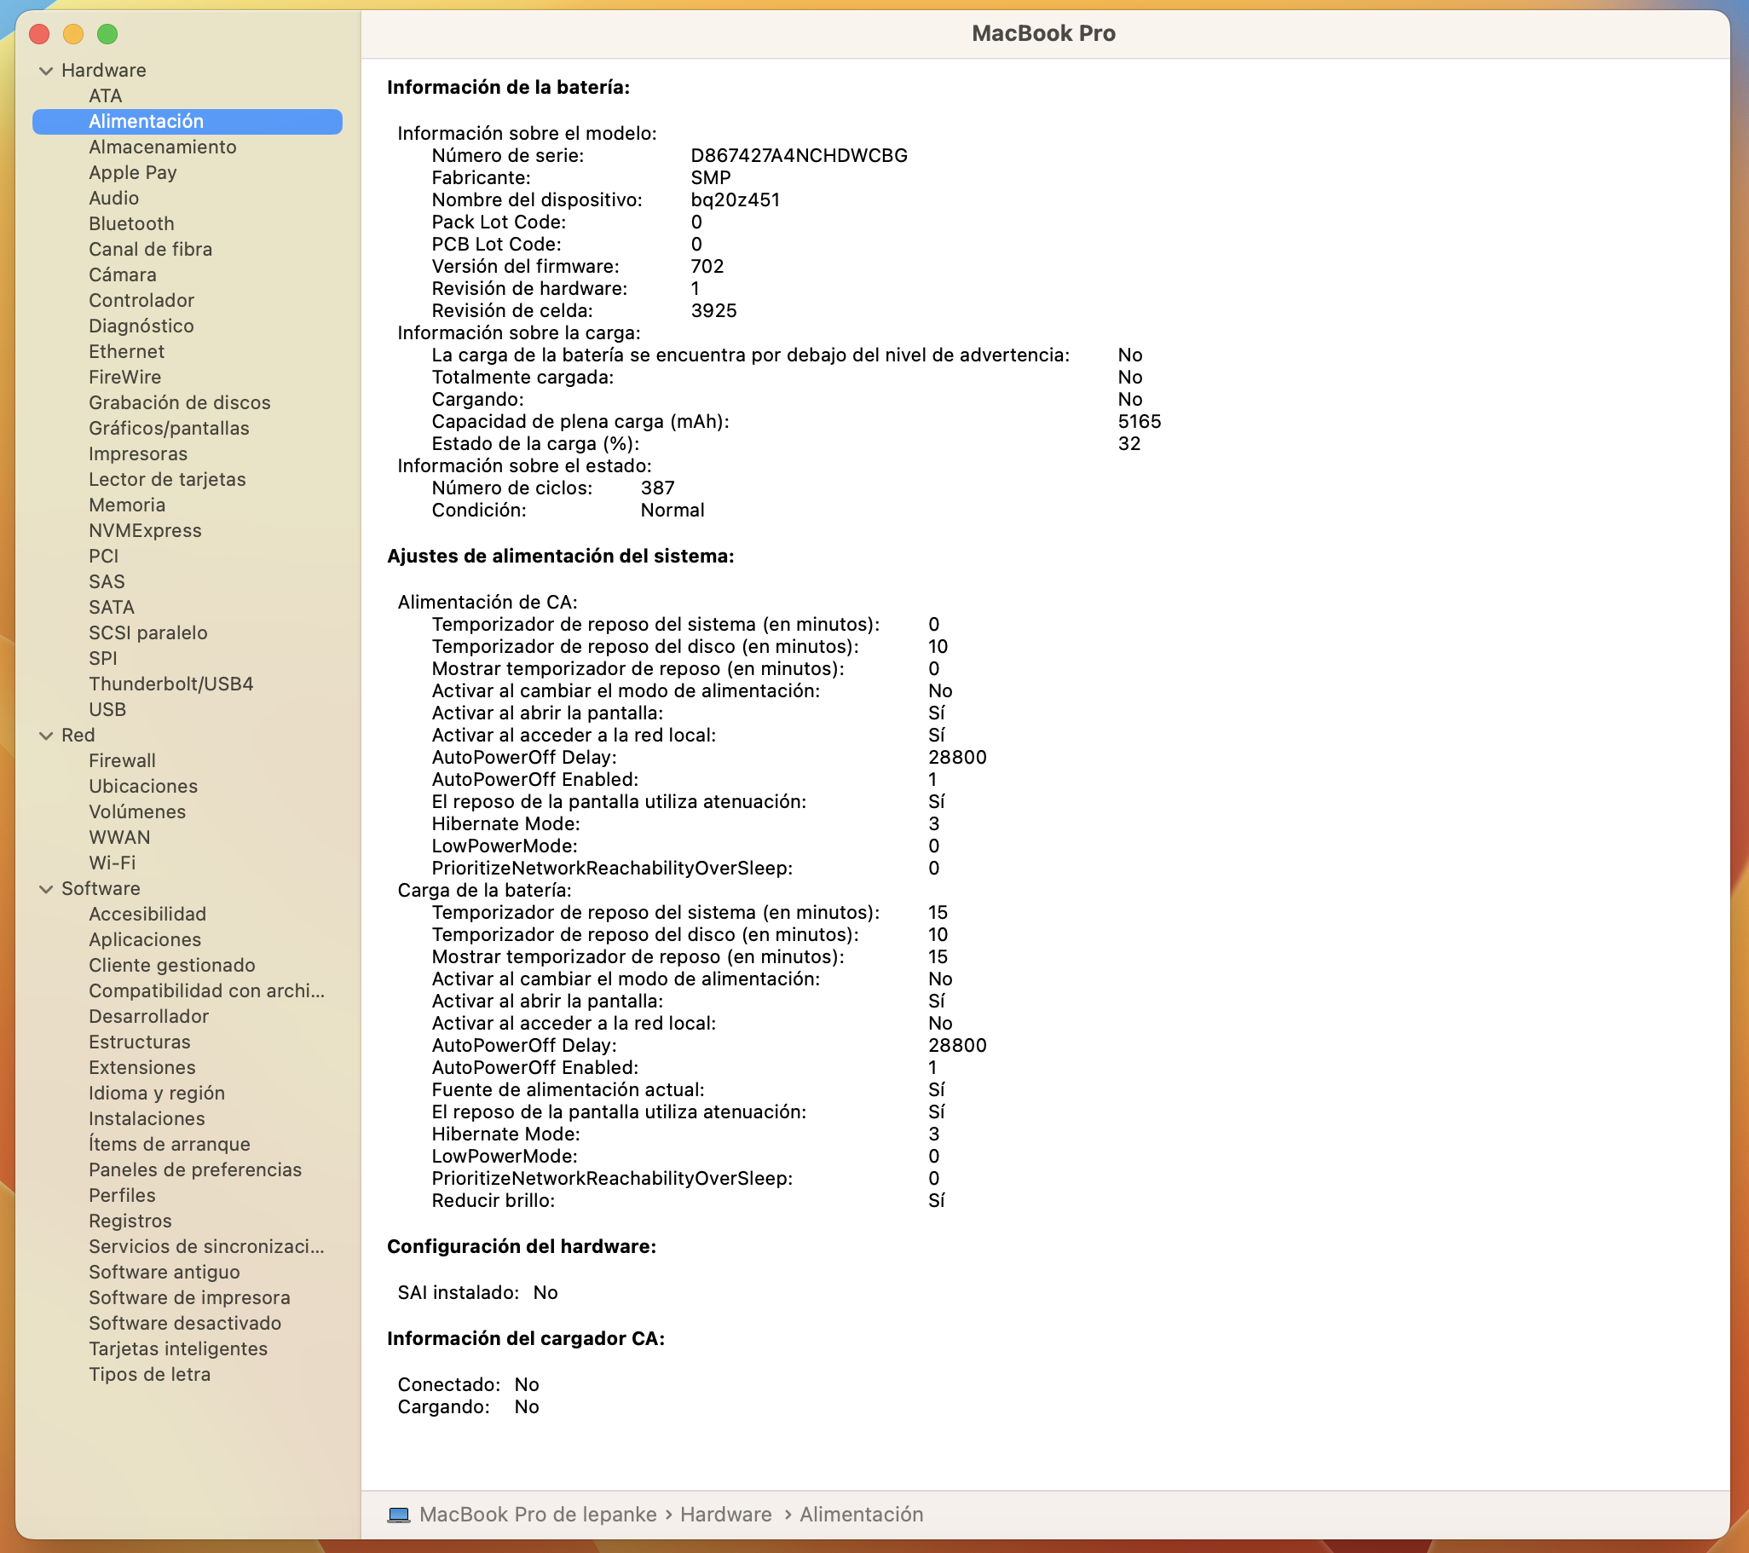
Task: Select Accesibilidad under Software
Action: coord(147,915)
